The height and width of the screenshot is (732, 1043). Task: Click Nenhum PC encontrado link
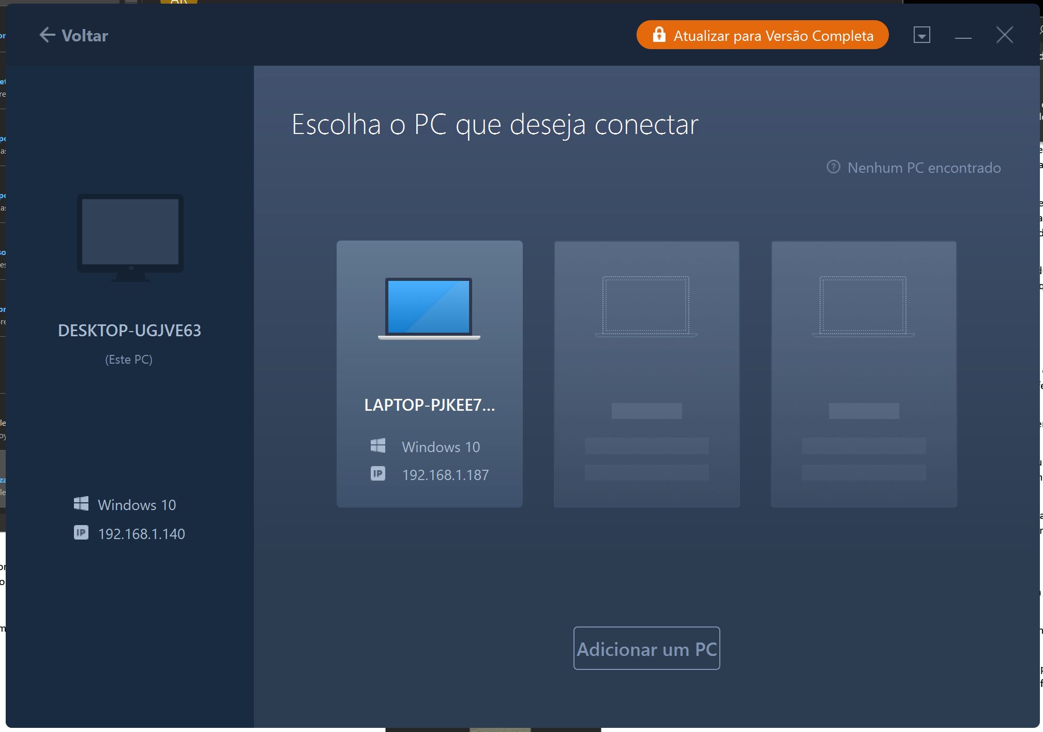point(924,168)
